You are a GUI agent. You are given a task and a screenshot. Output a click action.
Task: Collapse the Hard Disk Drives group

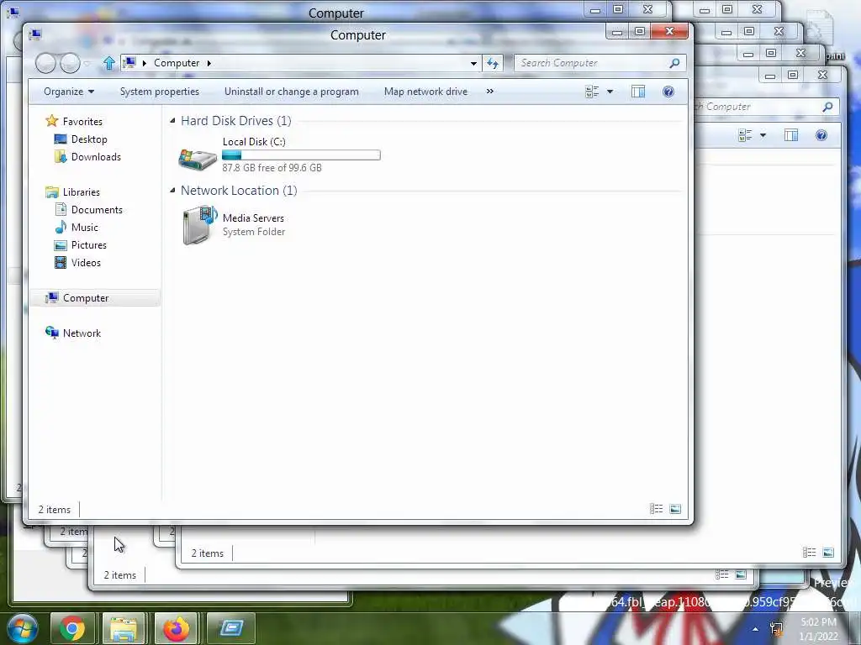(172, 120)
